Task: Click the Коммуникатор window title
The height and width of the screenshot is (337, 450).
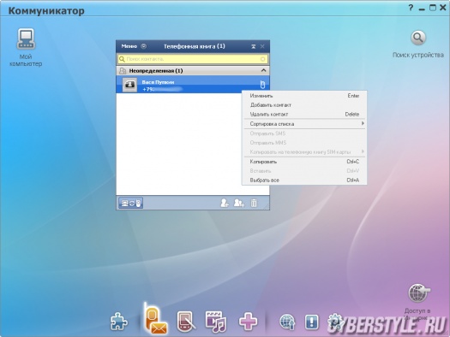Action: click(46, 10)
